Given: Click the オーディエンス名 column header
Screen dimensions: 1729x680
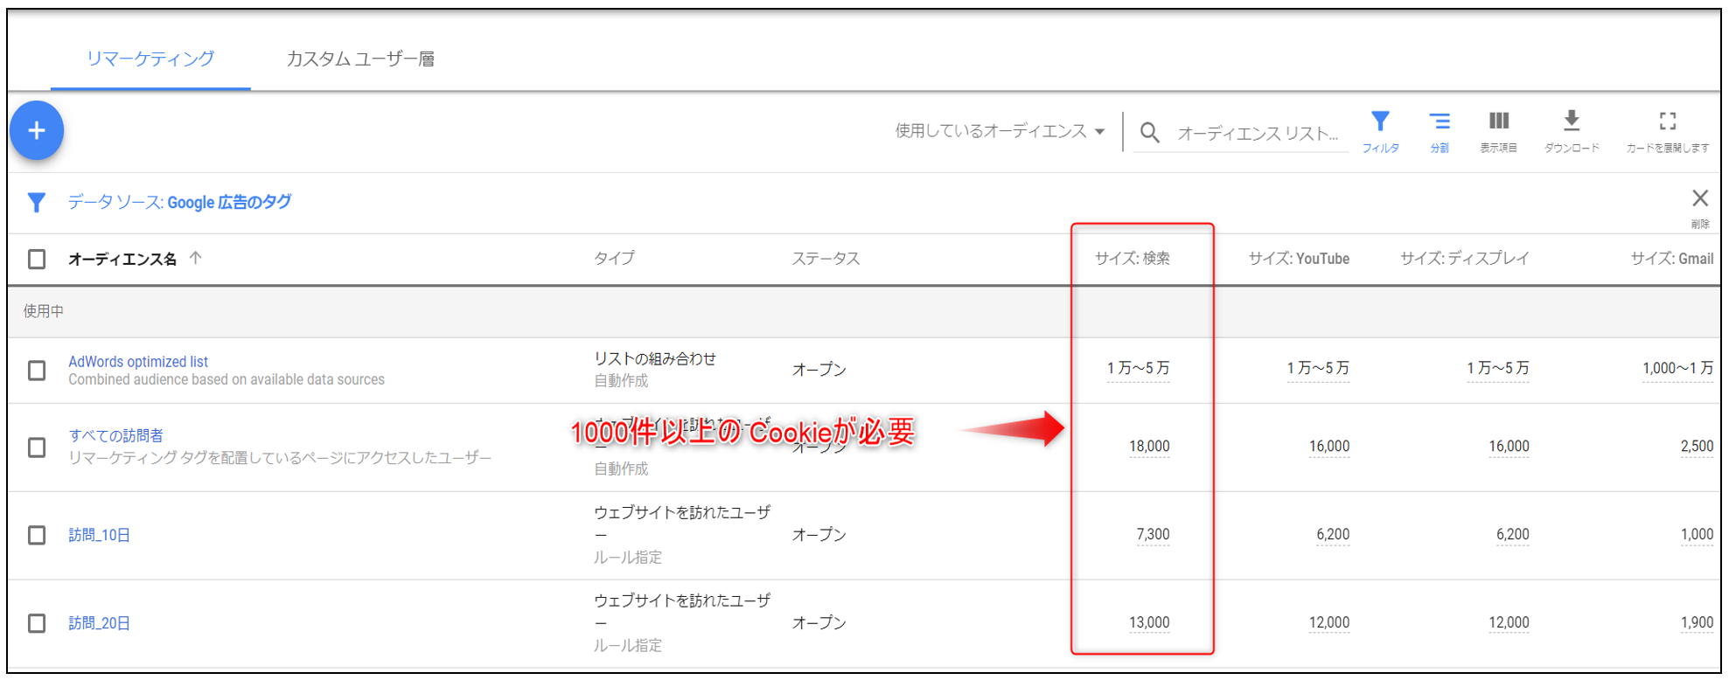Looking at the screenshot, I should click(x=122, y=259).
